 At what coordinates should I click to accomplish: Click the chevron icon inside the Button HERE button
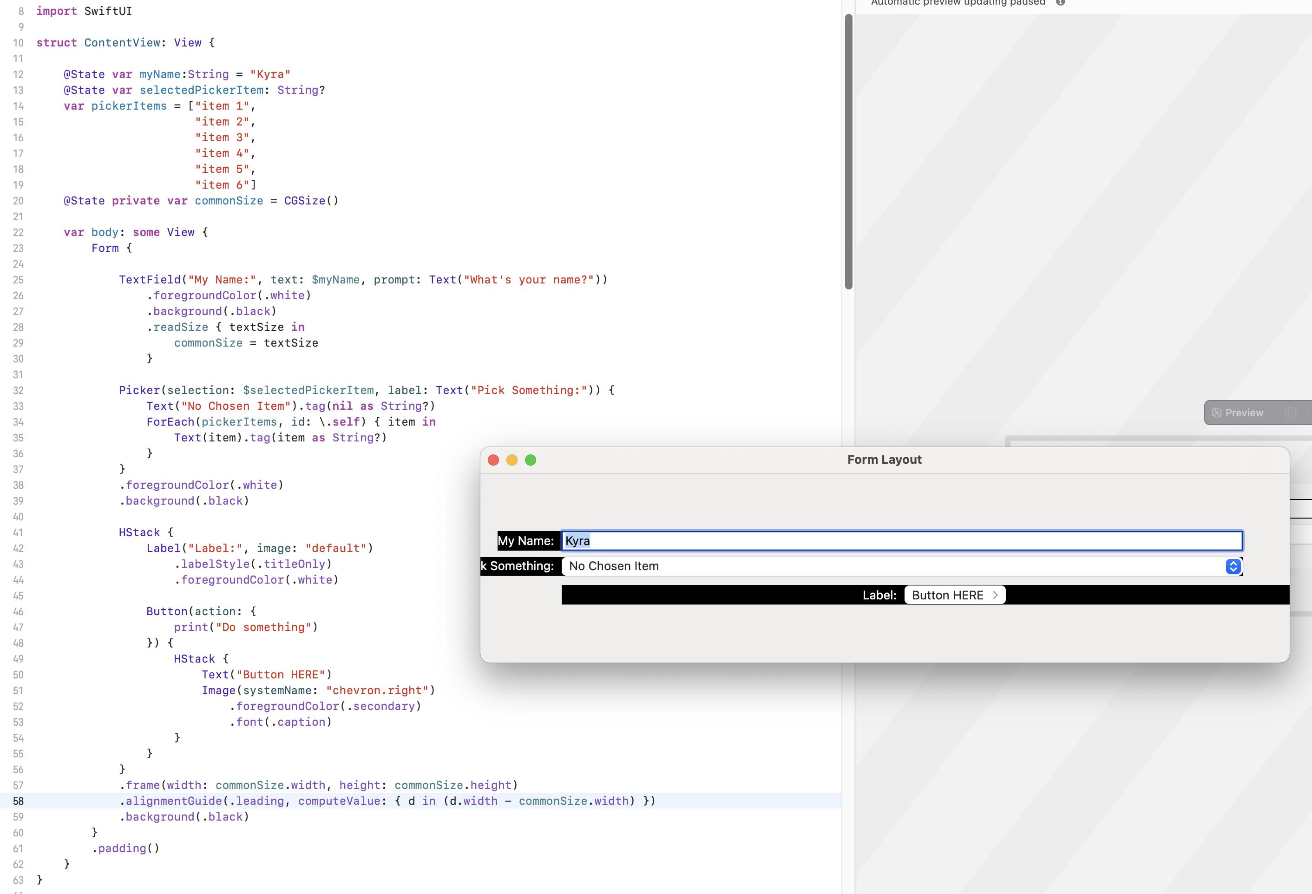coord(995,595)
